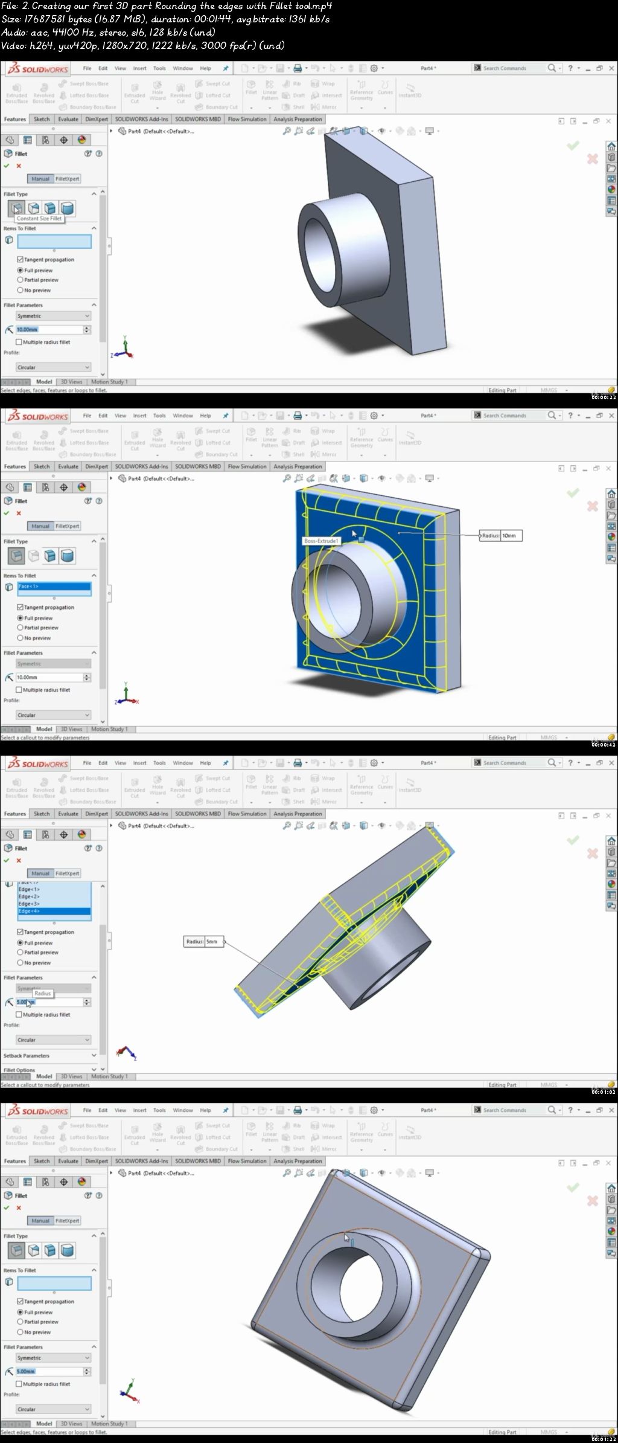Open DimXpertManager tab icon in 00:01:22 frame

[x=64, y=1181]
